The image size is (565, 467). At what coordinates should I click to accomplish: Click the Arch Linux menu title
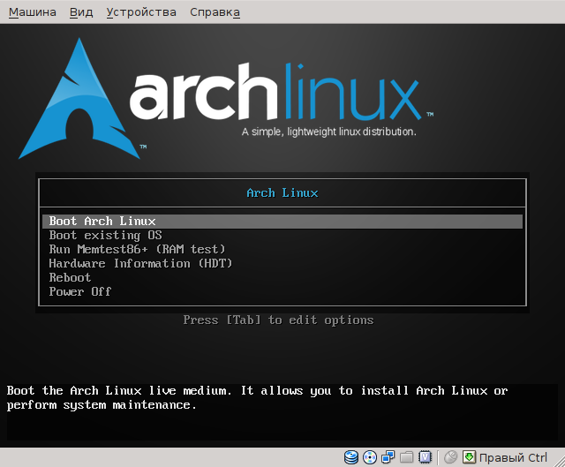pos(282,193)
